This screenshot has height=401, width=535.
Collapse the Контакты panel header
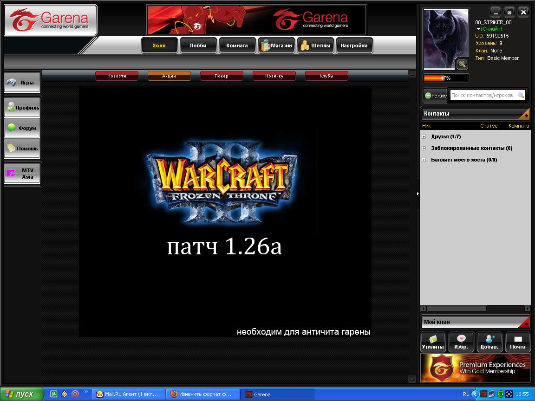point(475,114)
